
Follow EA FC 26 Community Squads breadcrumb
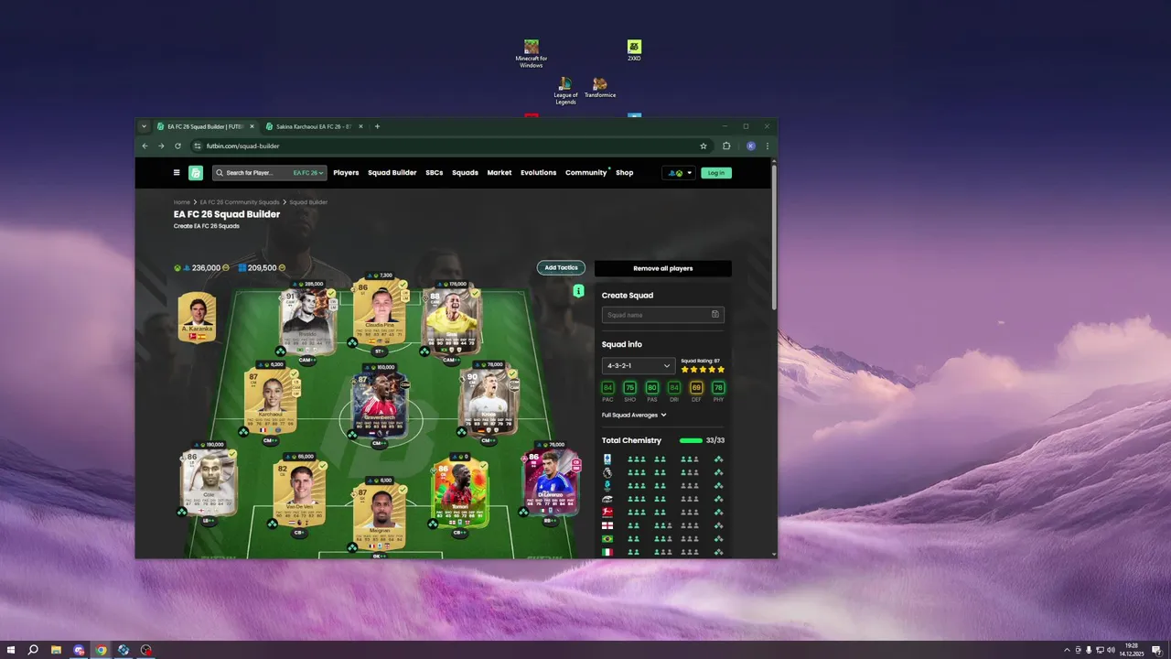[240, 202]
